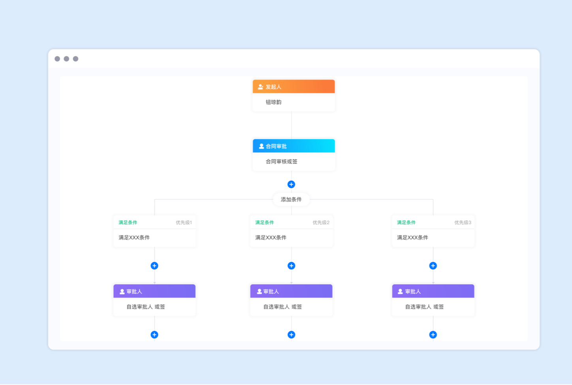Click the person icon in 合同审批 header
Screen dimensions: 572x385
pos(261,146)
